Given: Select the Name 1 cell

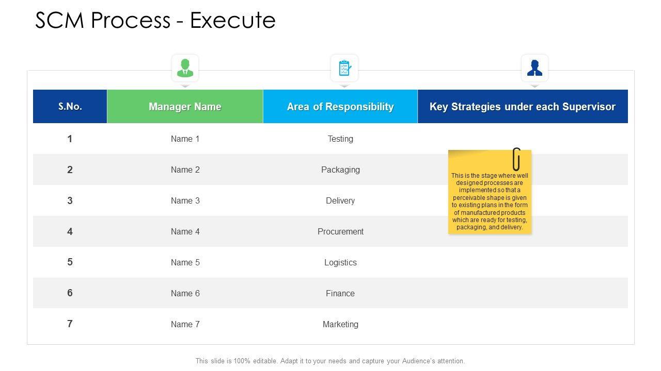Looking at the screenshot, I should (x=185, y=139).
